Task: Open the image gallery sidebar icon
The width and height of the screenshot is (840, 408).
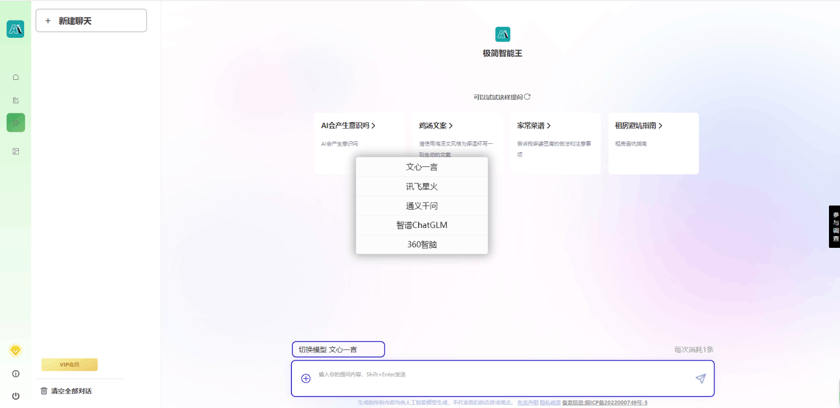Action: click(16, 151)
